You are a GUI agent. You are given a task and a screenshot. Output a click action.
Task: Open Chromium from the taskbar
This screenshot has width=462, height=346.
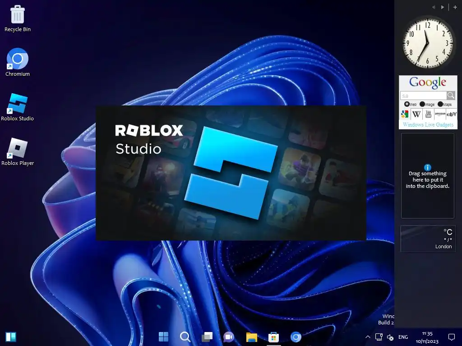coord(296,337)
